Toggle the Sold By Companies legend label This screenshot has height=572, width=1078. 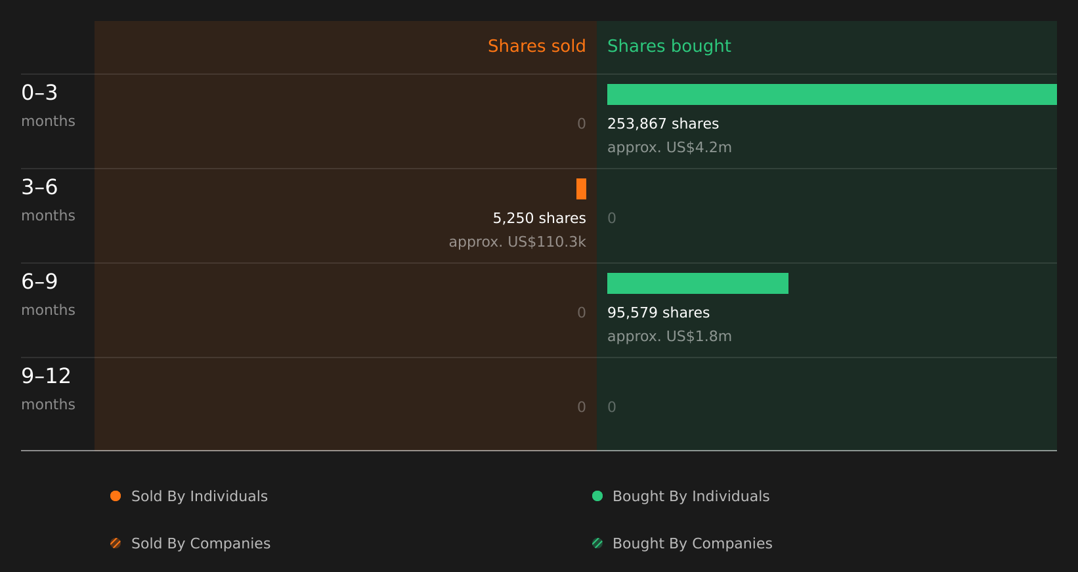click(x=201, y=544)
